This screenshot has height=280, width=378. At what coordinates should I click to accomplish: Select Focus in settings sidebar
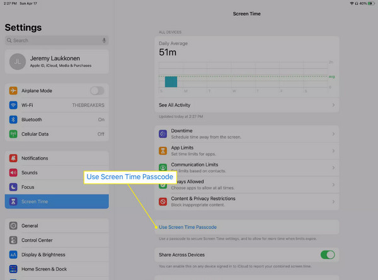[57, 187]
